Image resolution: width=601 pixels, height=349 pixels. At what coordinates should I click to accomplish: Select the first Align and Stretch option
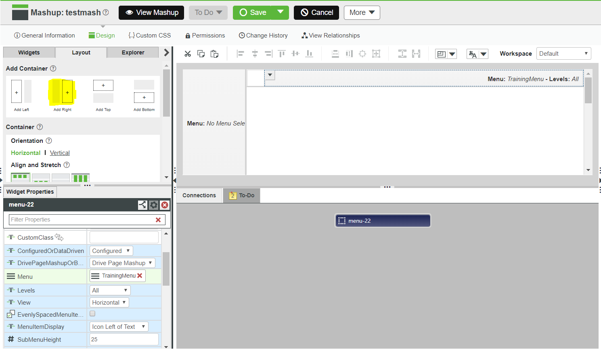(x=20, y=177)
